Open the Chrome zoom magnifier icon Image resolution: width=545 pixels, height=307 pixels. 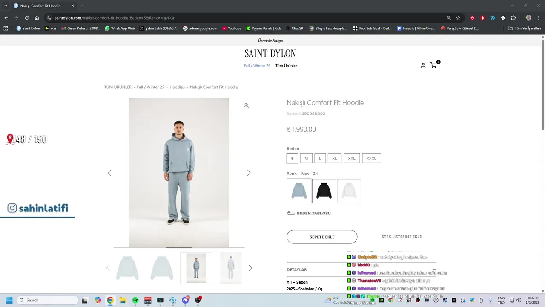(x=449, y=18)
